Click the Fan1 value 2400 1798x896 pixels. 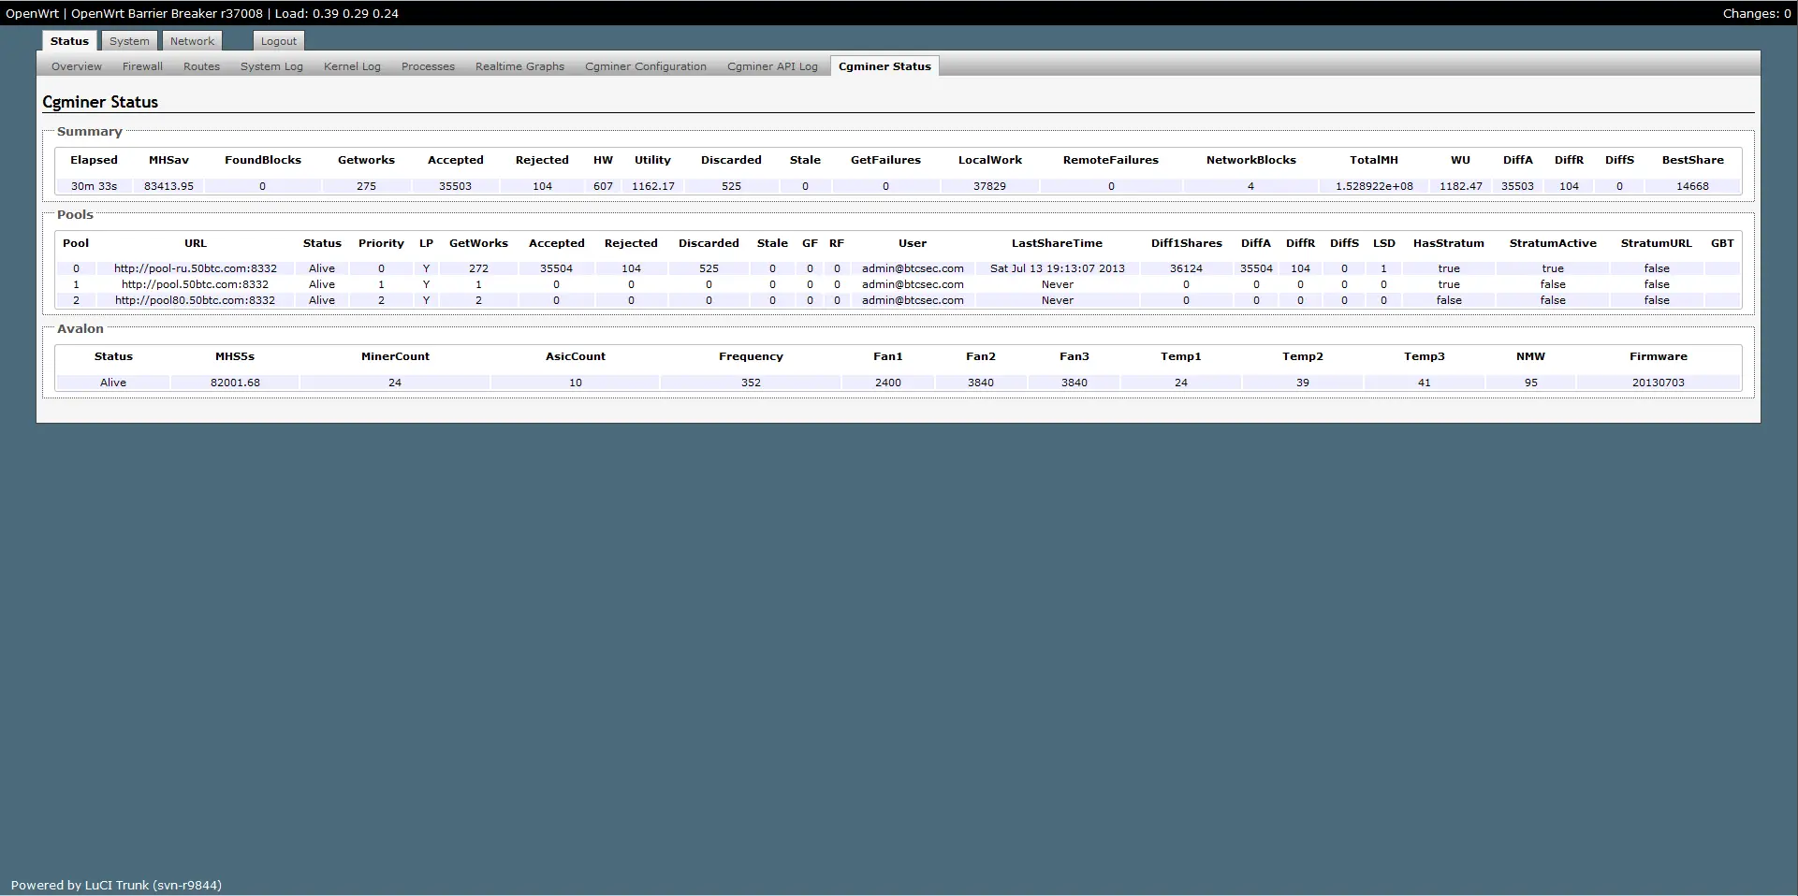pos(888,383)
